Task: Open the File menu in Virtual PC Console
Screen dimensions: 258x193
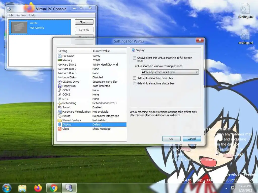Action: pos(11,15)
